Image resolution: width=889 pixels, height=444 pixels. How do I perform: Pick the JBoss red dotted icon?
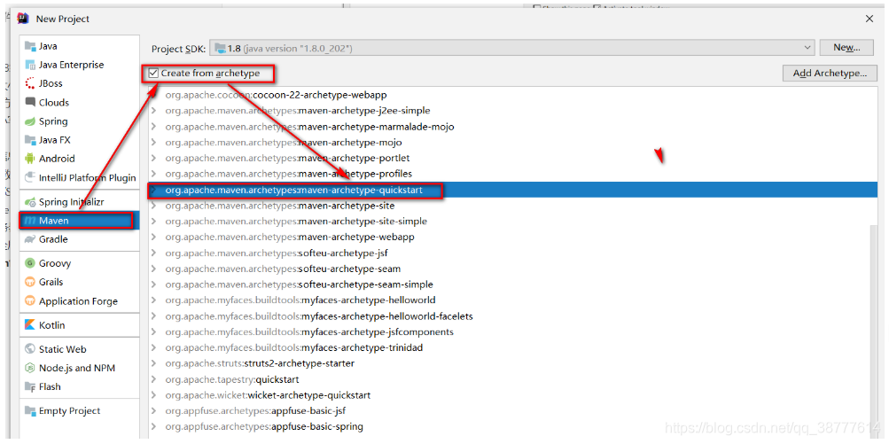[x=30, y=83]
